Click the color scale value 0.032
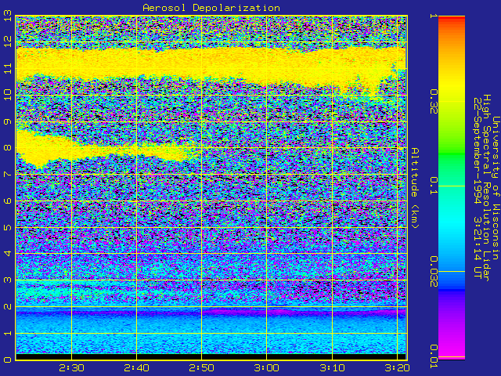This screenshot has width=501, height=376. tap(434, 272)
